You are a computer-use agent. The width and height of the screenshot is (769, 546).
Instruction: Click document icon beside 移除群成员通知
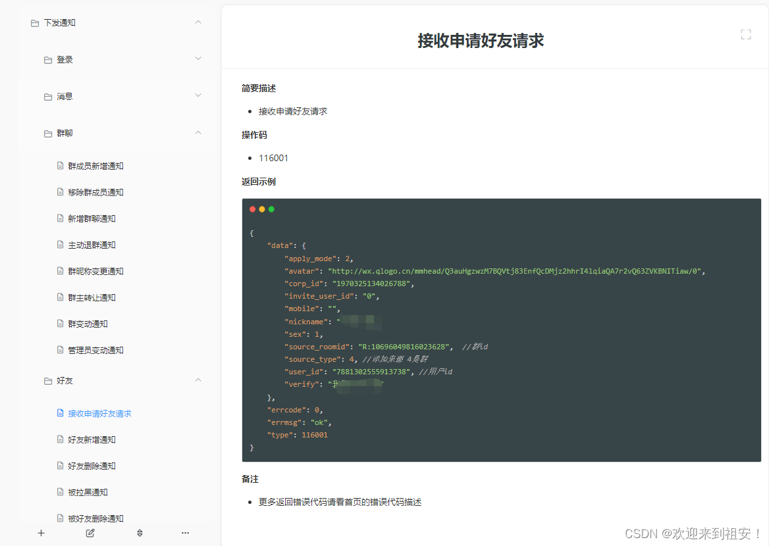[61, 191]
